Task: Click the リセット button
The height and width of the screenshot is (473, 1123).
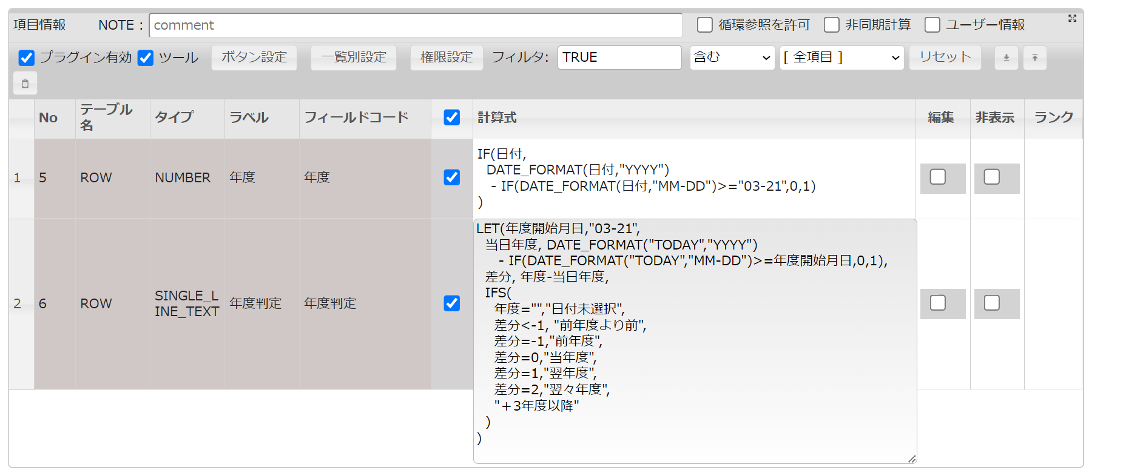Action: (945, 58)
